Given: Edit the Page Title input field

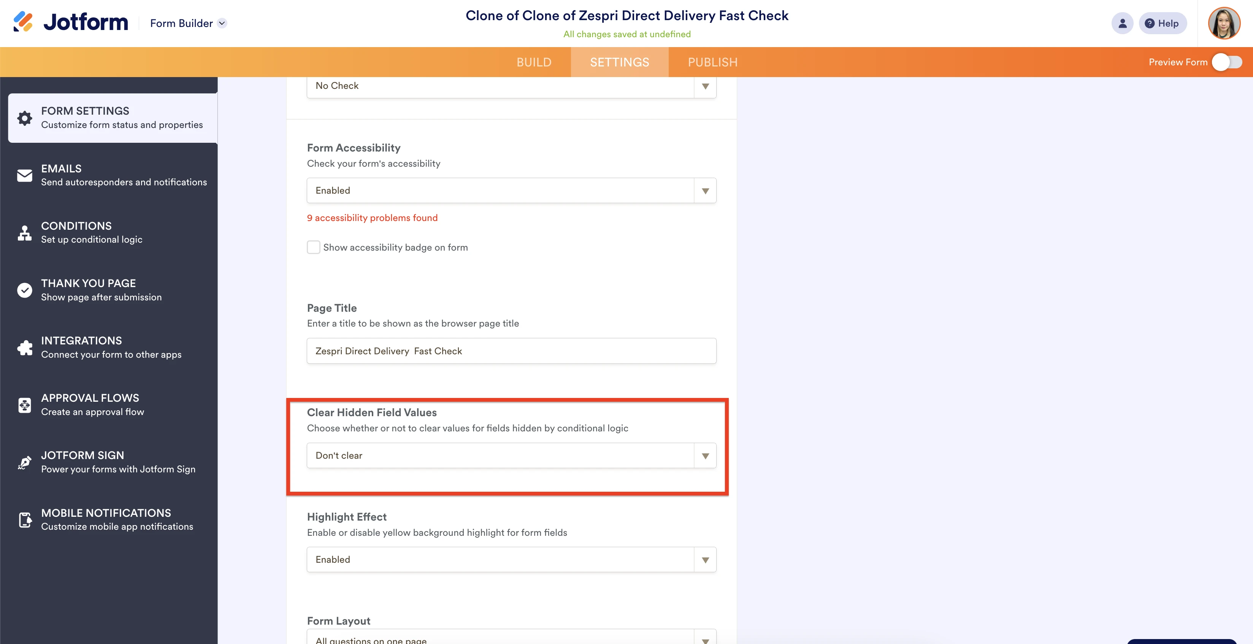Looking at the screenshot, I should pyautogui.click(x=511, y=350).
